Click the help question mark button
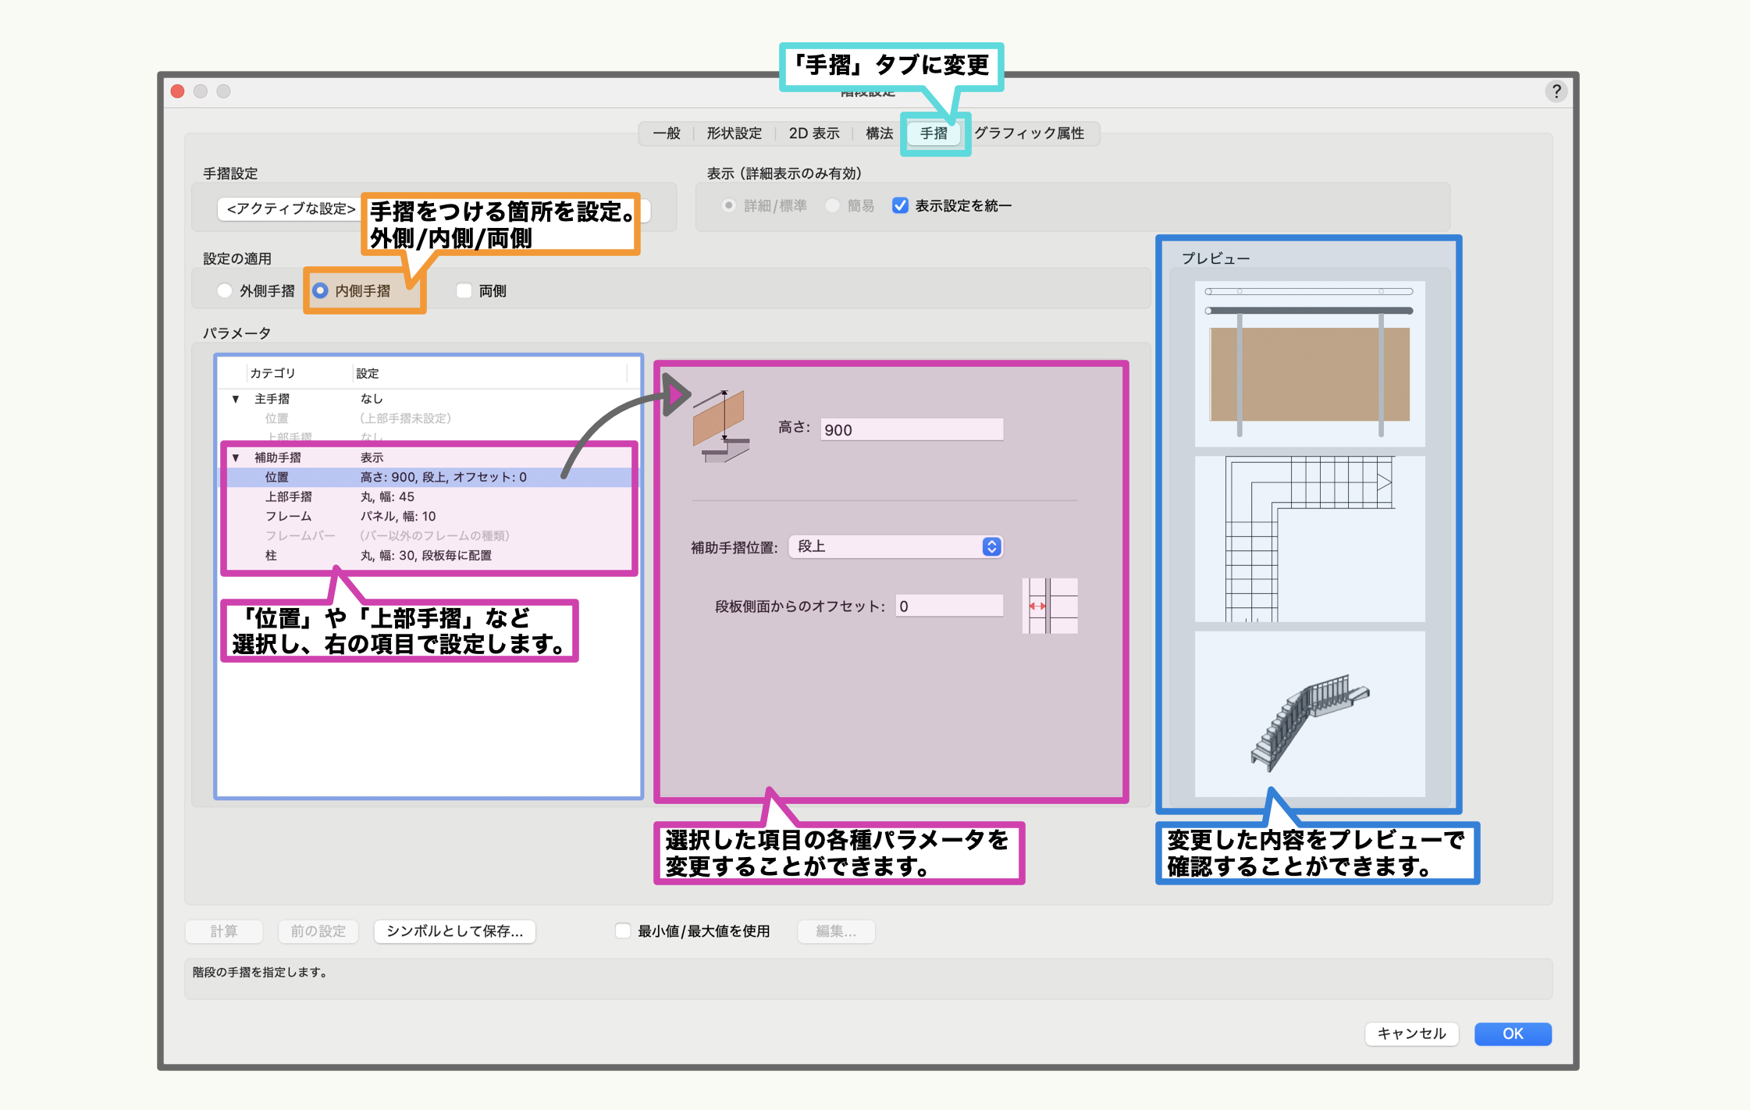 click(1556, 91)
